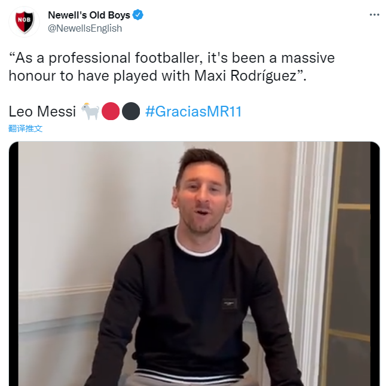
Task: Click the red circle emoji
Action: point(111,111)
